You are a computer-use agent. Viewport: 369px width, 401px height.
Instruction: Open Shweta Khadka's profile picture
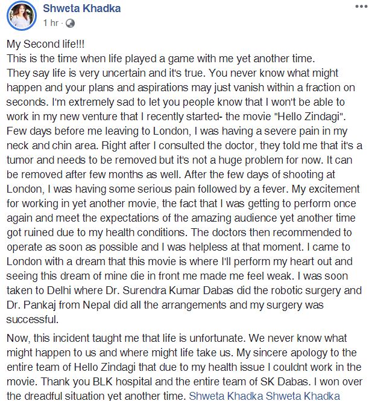point(22,16)
